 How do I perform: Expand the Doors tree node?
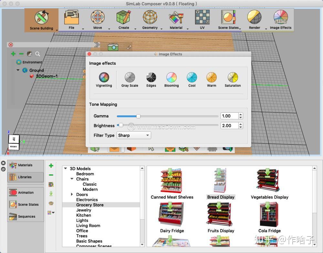(72, 194)
